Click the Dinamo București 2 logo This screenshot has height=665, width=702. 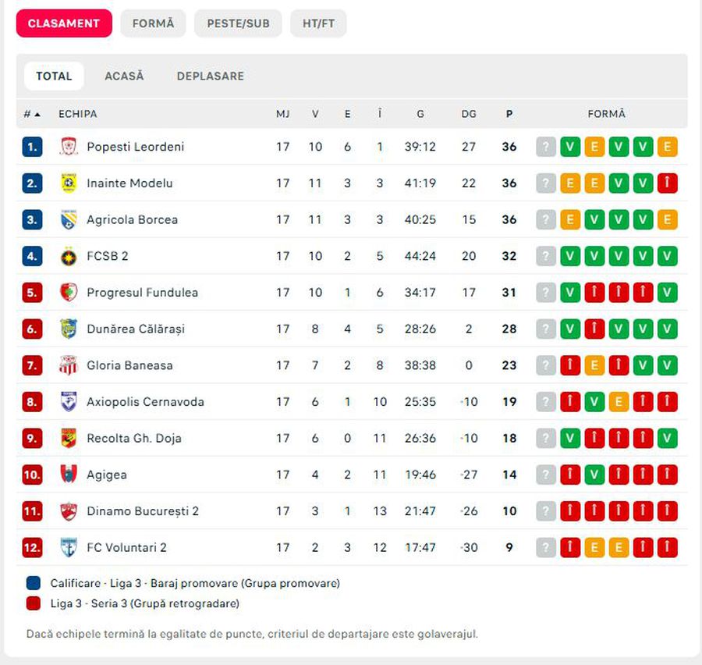coord(69,511)
